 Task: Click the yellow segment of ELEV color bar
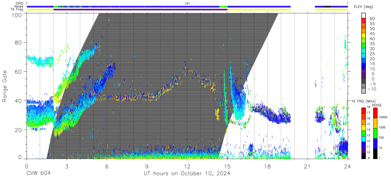pyautogui.click(x=363, y=36)
